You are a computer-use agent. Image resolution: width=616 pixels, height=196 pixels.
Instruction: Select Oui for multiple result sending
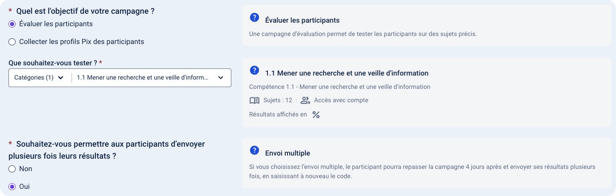pos(12,187)
